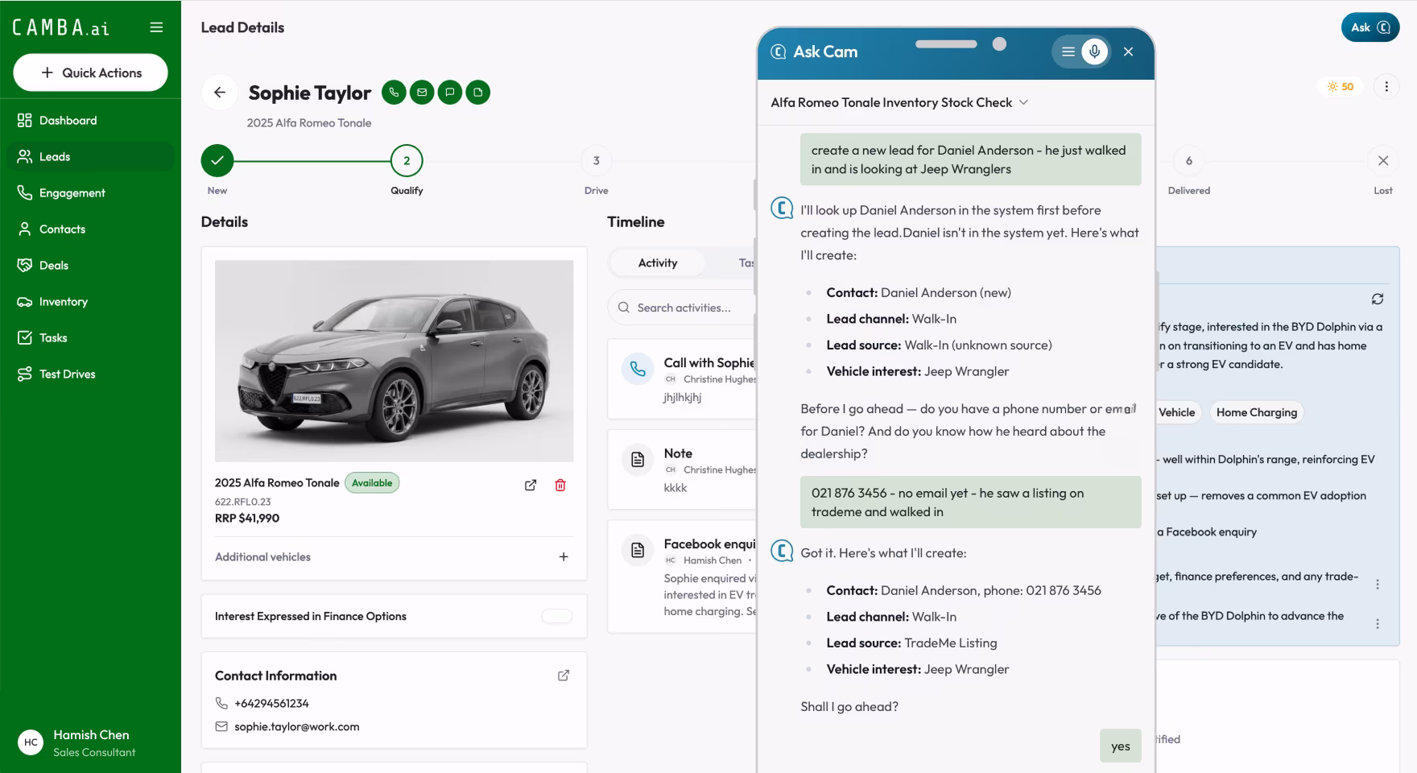The width and height of the screenshot is (1417, 773).
Task: Click the CAMBA.ai logo
Action: tap(61, 27)
